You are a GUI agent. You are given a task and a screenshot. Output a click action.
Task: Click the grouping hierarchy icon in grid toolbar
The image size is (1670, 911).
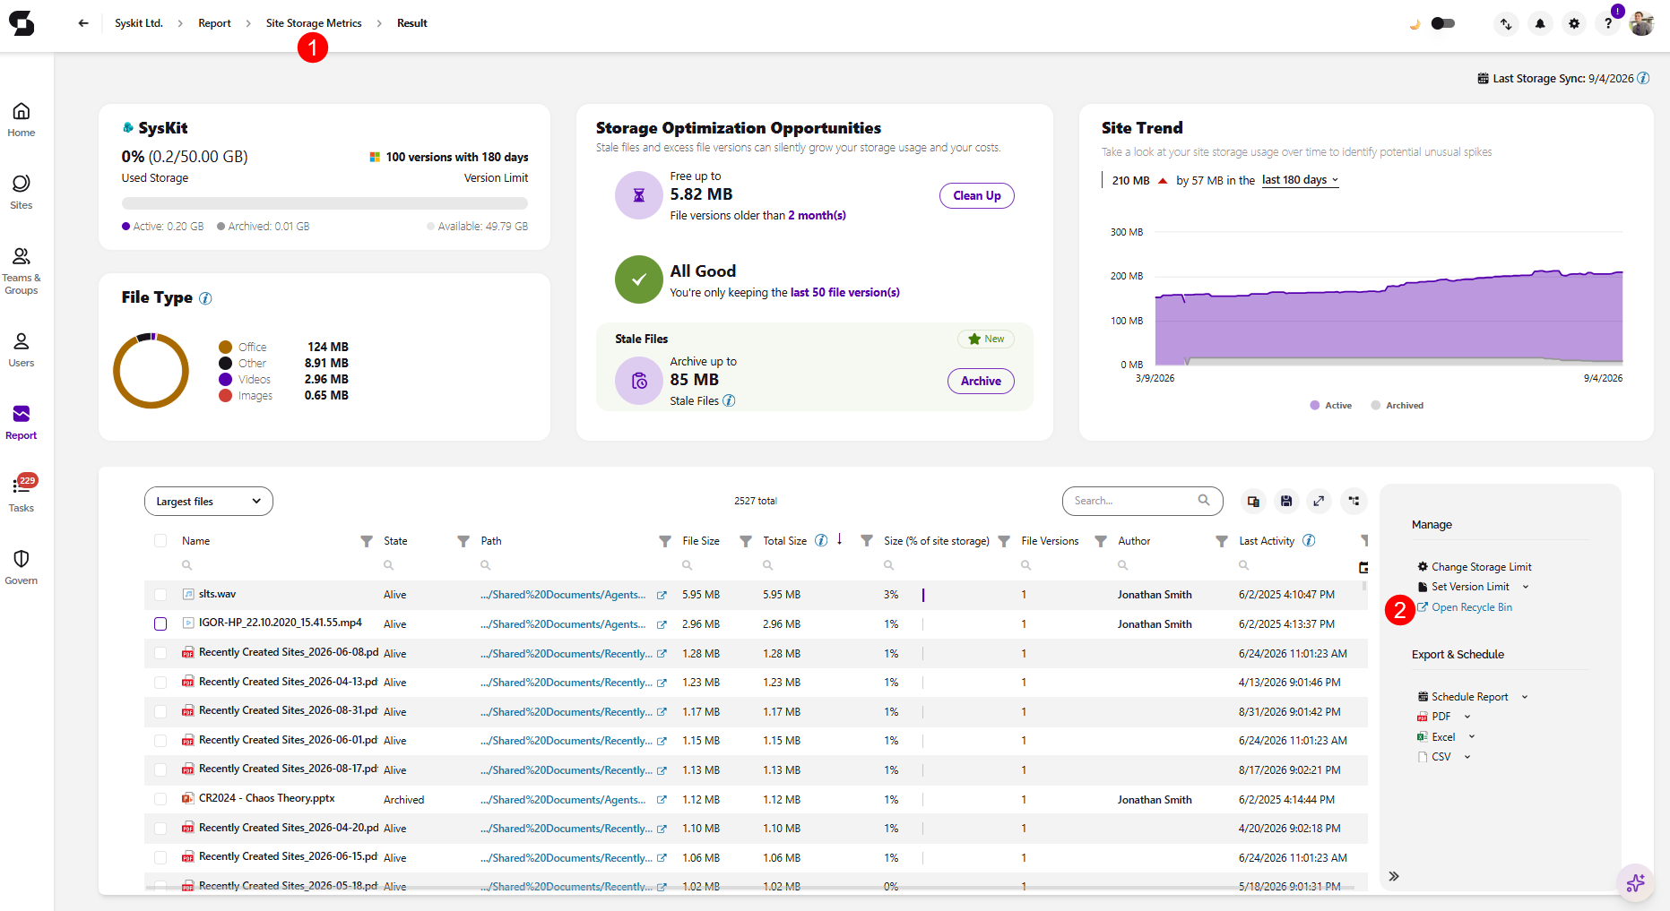tap(1354, 501)
